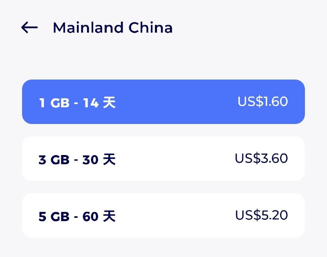
Task: Click the US$5.20 price
Action: [261, 215]
